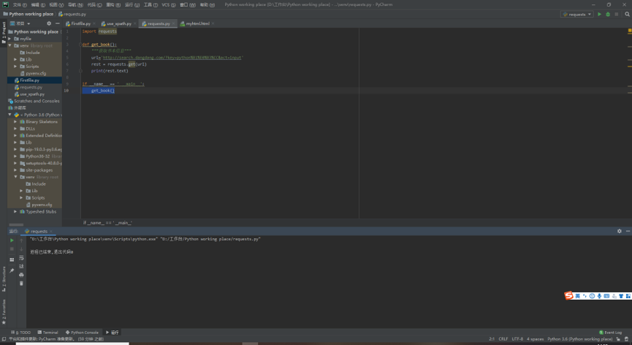This screenshot has height=345, width=632.
Task: Open the Python Console tool window
Action: [82, 333]
